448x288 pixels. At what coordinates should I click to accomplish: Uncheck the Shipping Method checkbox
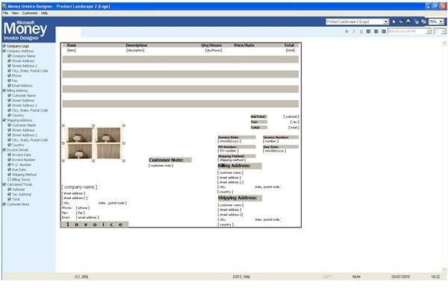10,175
